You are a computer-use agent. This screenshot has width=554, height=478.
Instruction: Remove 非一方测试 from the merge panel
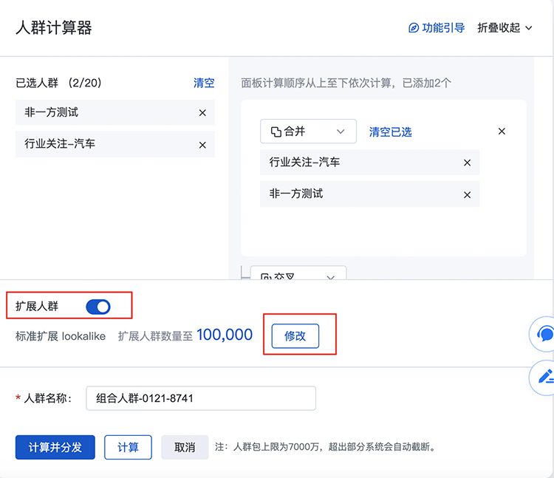pos(467,195)
